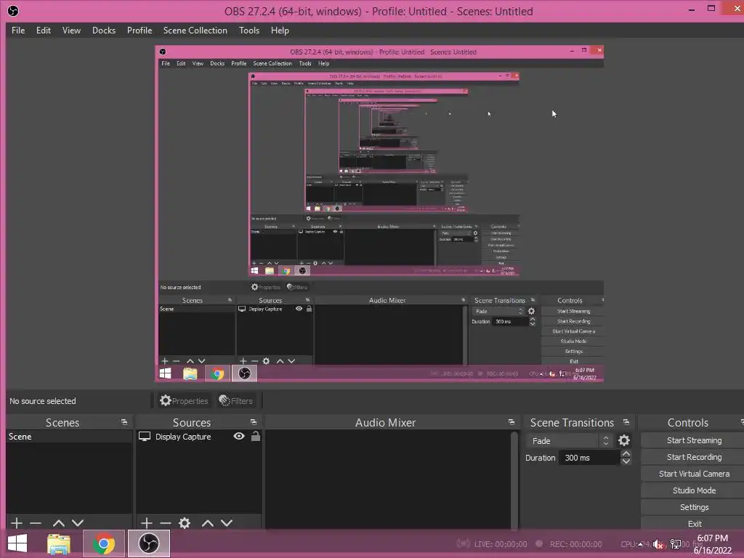The height and width of the screenshot is (558, 744).
Task: Click the network tray icon
Action: 676,544
